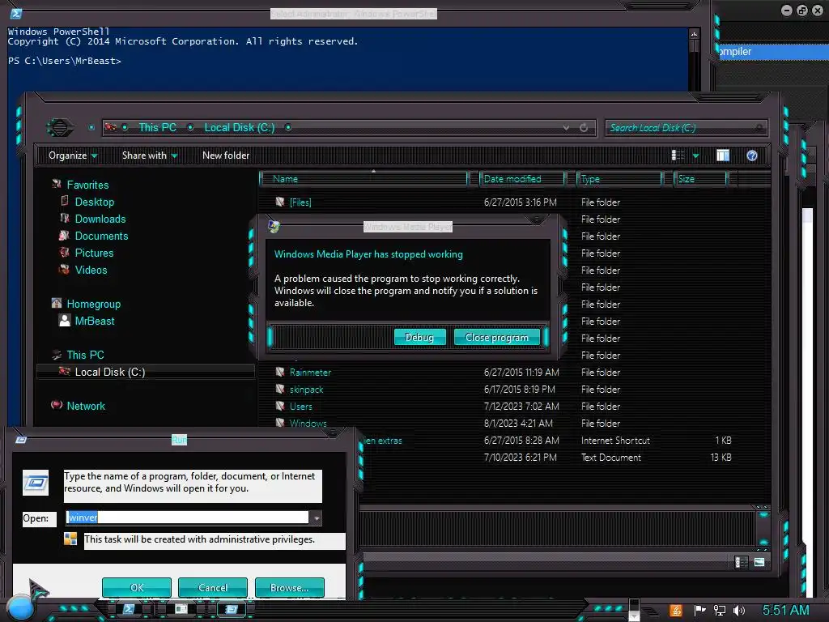Image resolution: width=829 pixels, height=622 pixels.
Task: Select the Rainmeter folder name
Action: tap(310, 373)
